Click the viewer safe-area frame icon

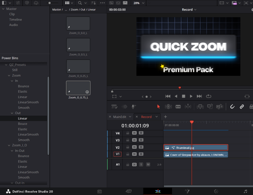[118, 3]
